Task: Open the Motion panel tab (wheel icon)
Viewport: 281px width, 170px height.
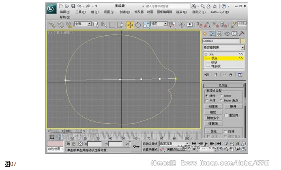Action: click(227, 34)
